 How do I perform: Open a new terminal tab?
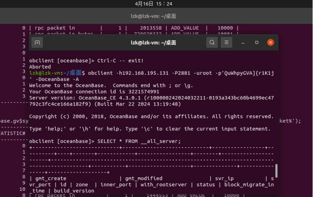[x=37, y=42]
